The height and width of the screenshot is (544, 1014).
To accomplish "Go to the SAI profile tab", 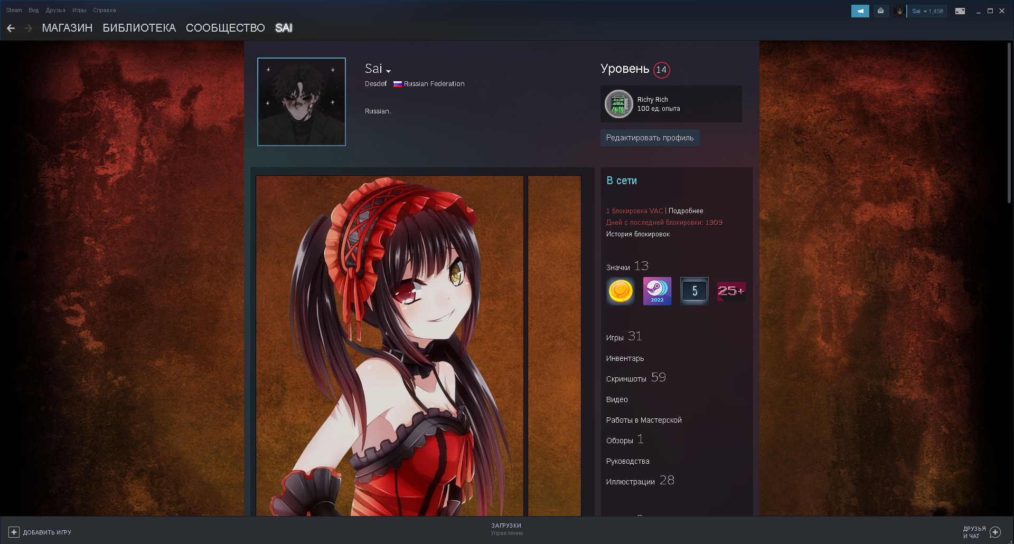I will pyautogui.click(x=284, y=28).
